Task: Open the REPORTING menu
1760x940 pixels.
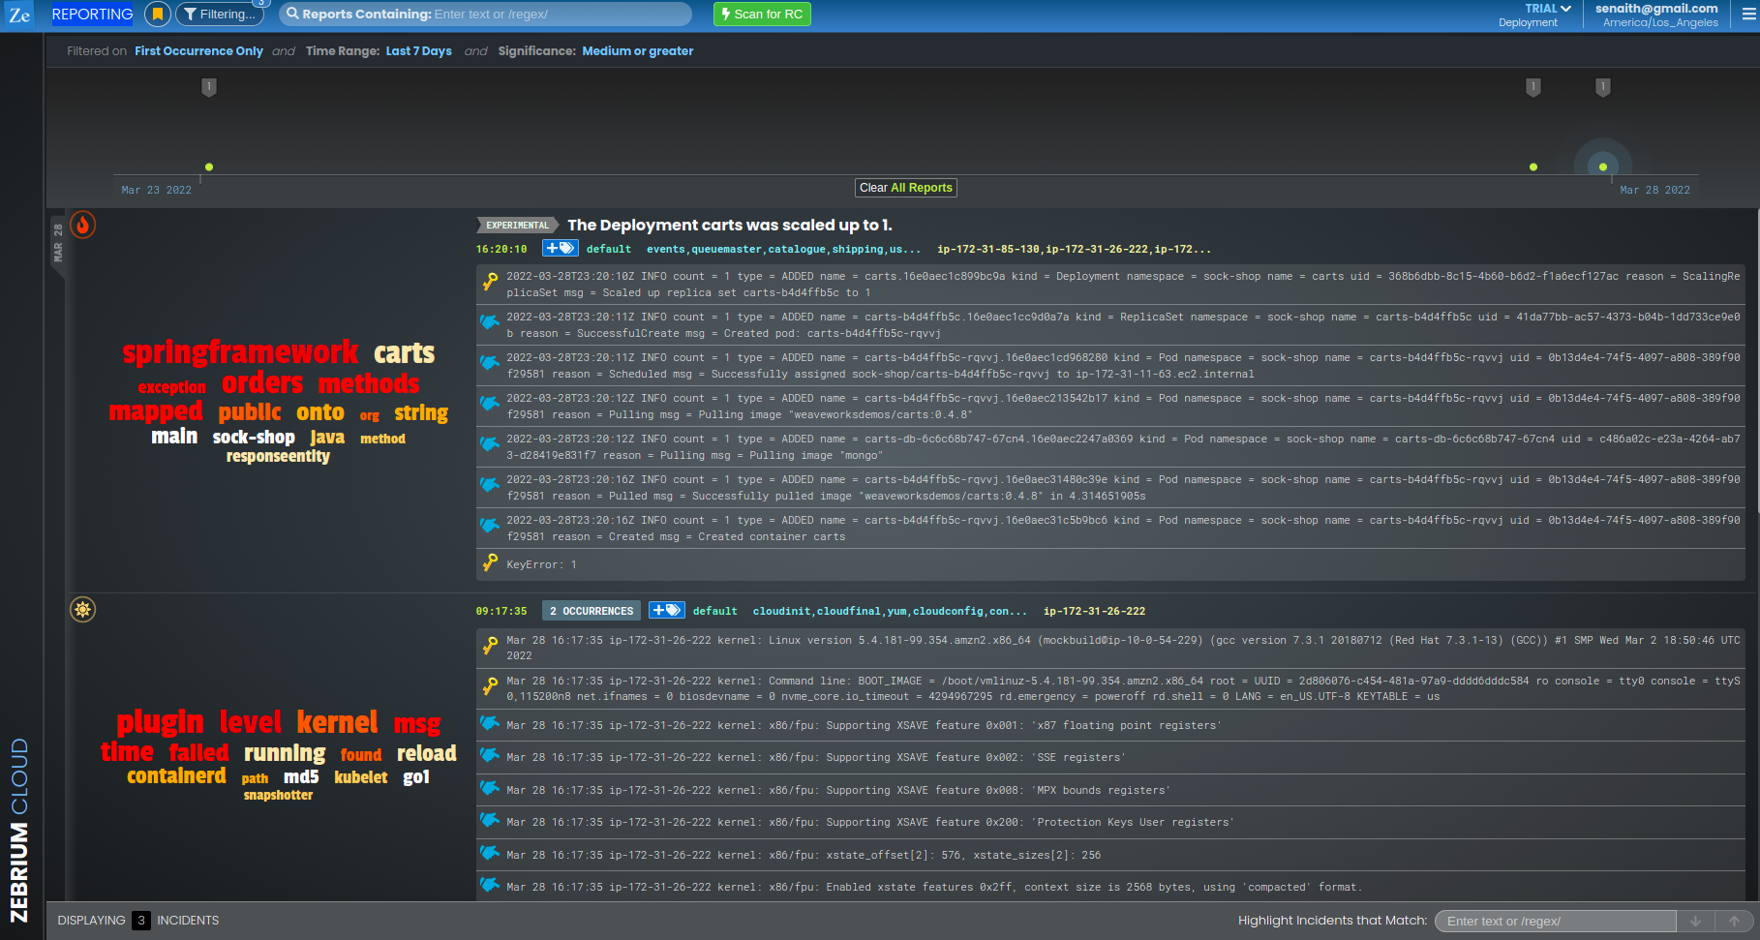Action: tap(92, 15)
